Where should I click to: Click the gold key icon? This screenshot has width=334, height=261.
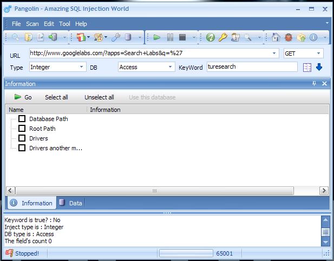[223, 37]
